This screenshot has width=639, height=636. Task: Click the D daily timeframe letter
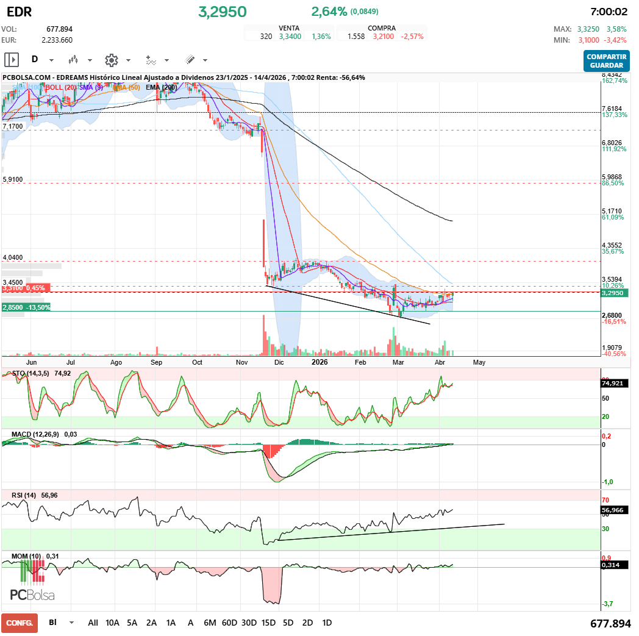pos(35,60)
